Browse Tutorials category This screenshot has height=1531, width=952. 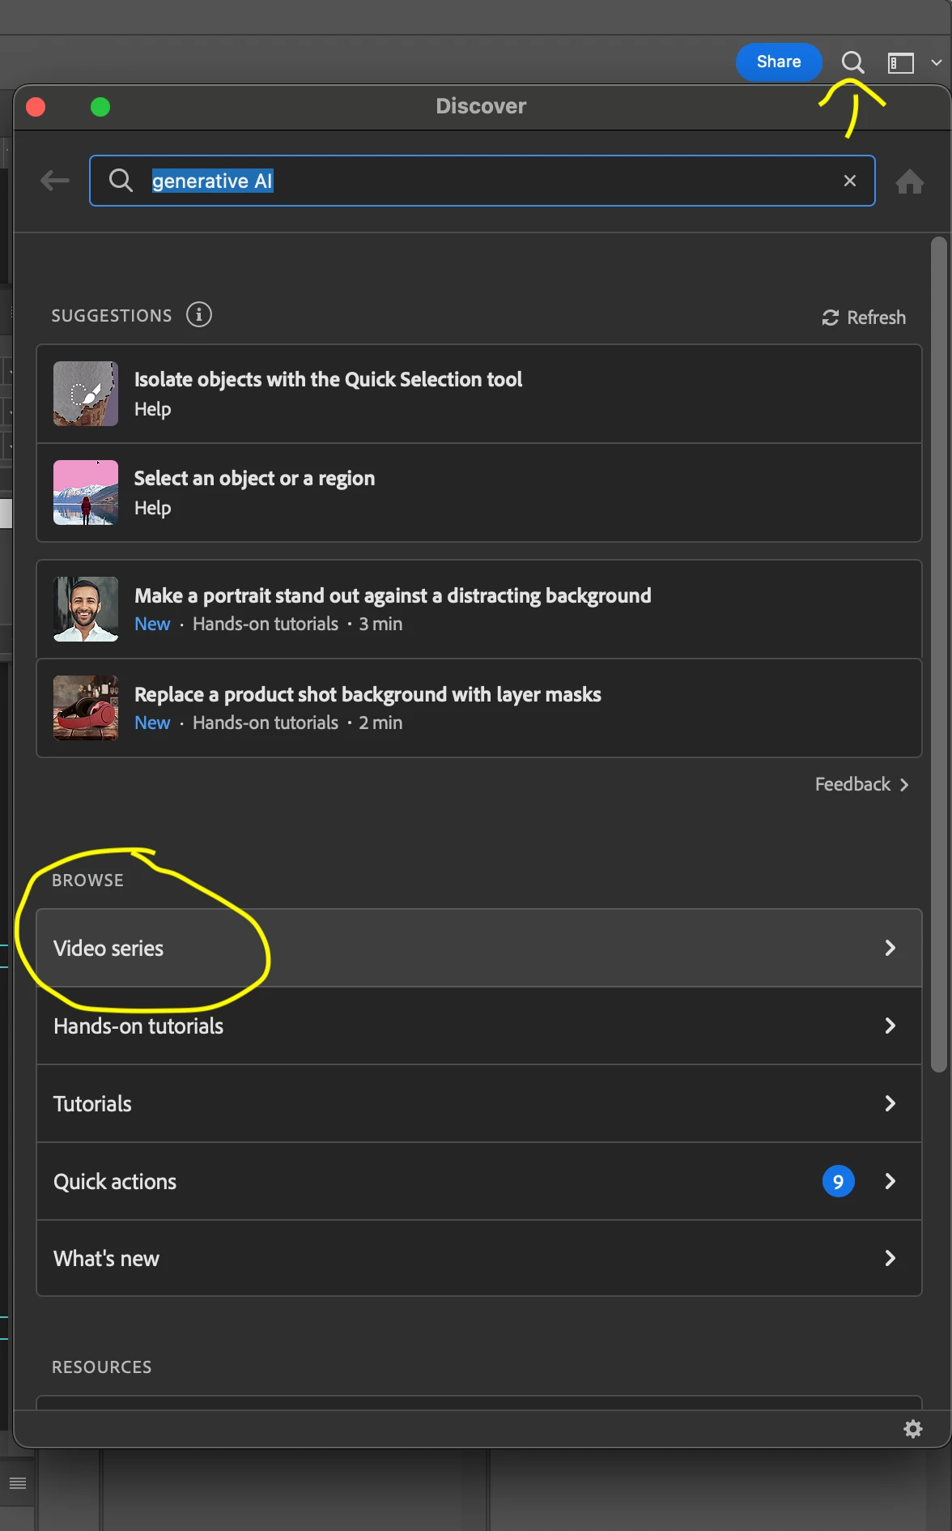[479, 1103]
